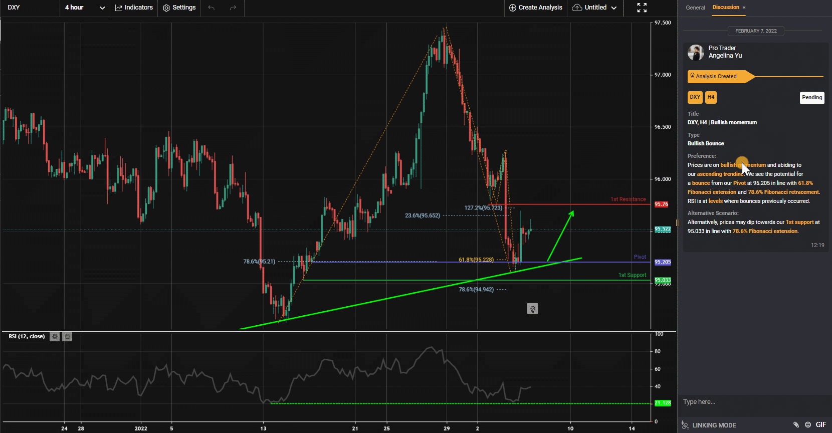
Task: Click the FEBRUARY 7, 2022 date badge
Action: coord(756,31)
